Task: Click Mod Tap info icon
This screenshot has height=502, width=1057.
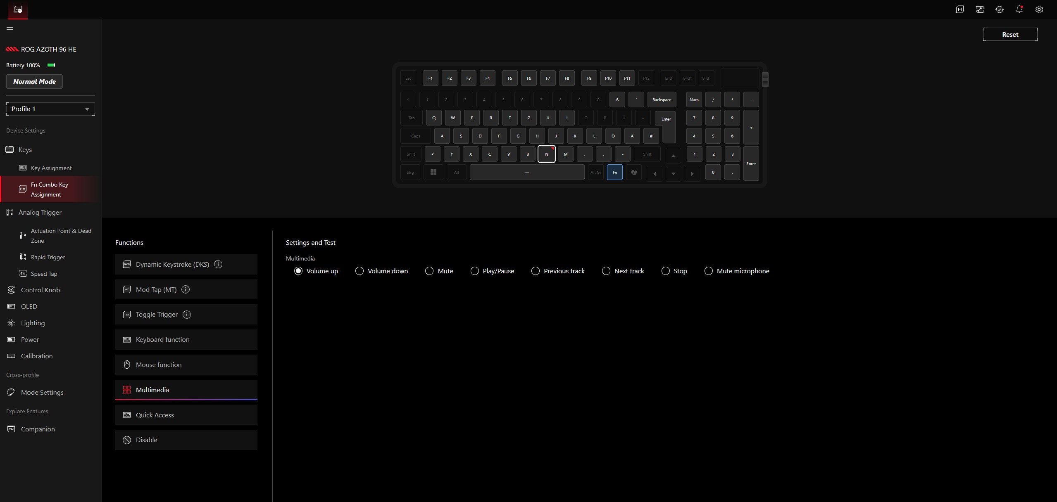Action: pos(186,289)
